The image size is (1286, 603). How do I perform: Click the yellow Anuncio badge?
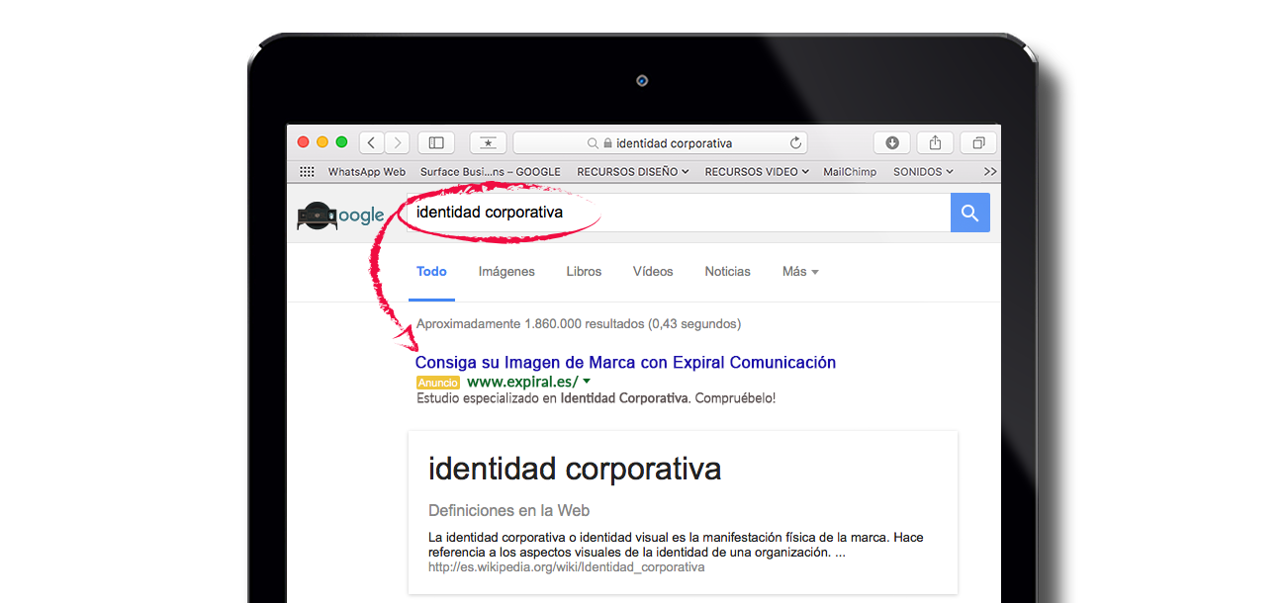click(x=438, y=383)
